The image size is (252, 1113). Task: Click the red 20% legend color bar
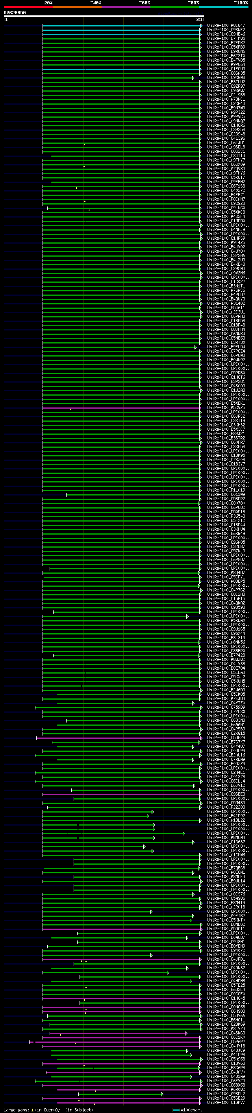28,7
